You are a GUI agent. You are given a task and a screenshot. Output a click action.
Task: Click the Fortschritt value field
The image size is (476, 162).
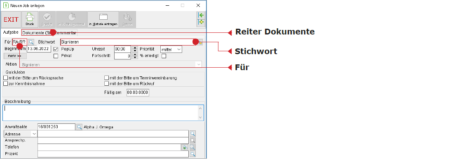coord(123,56)
